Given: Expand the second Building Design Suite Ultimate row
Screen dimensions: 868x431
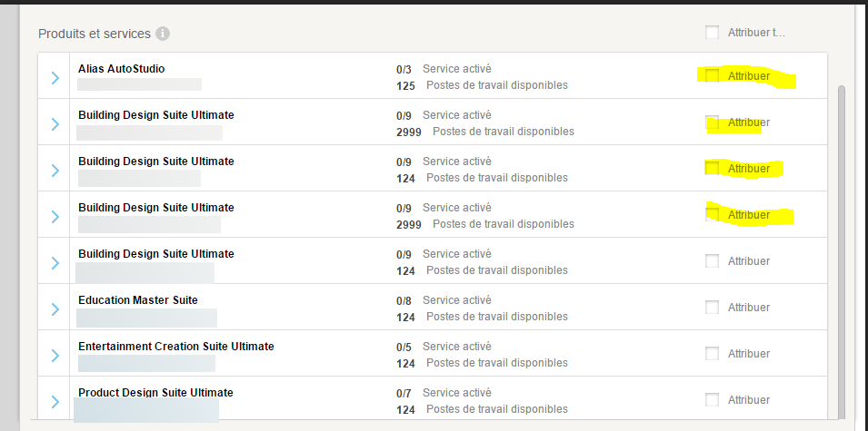Looking at the screenshot, I should click(55, 170).
